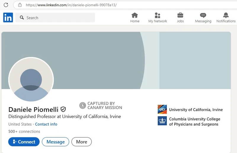Screen dimensions: 237x153
Task: Click the United States location text
Action: [x=20, y=124]
